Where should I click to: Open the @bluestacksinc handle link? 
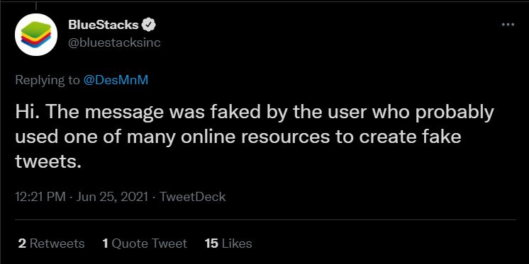click(x=114, y=42)
